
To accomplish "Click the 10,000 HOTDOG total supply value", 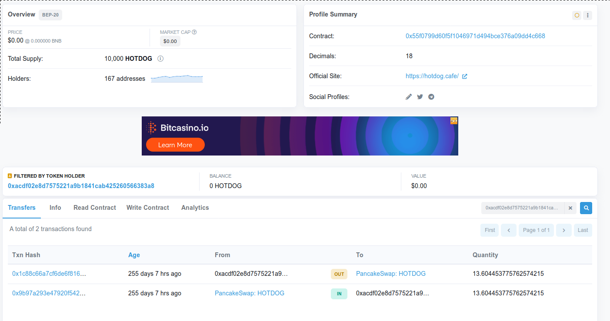I will coord(128,59).
